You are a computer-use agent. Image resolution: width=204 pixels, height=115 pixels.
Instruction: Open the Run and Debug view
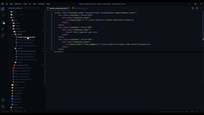3,29
